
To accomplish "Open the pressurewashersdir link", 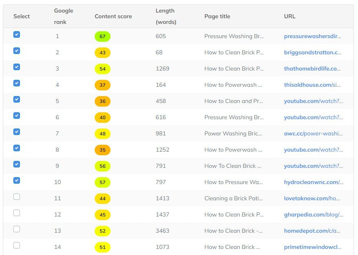I will coord(312,36).
